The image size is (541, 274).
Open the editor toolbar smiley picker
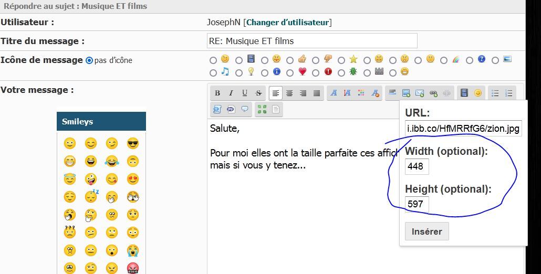pos(477,93)
